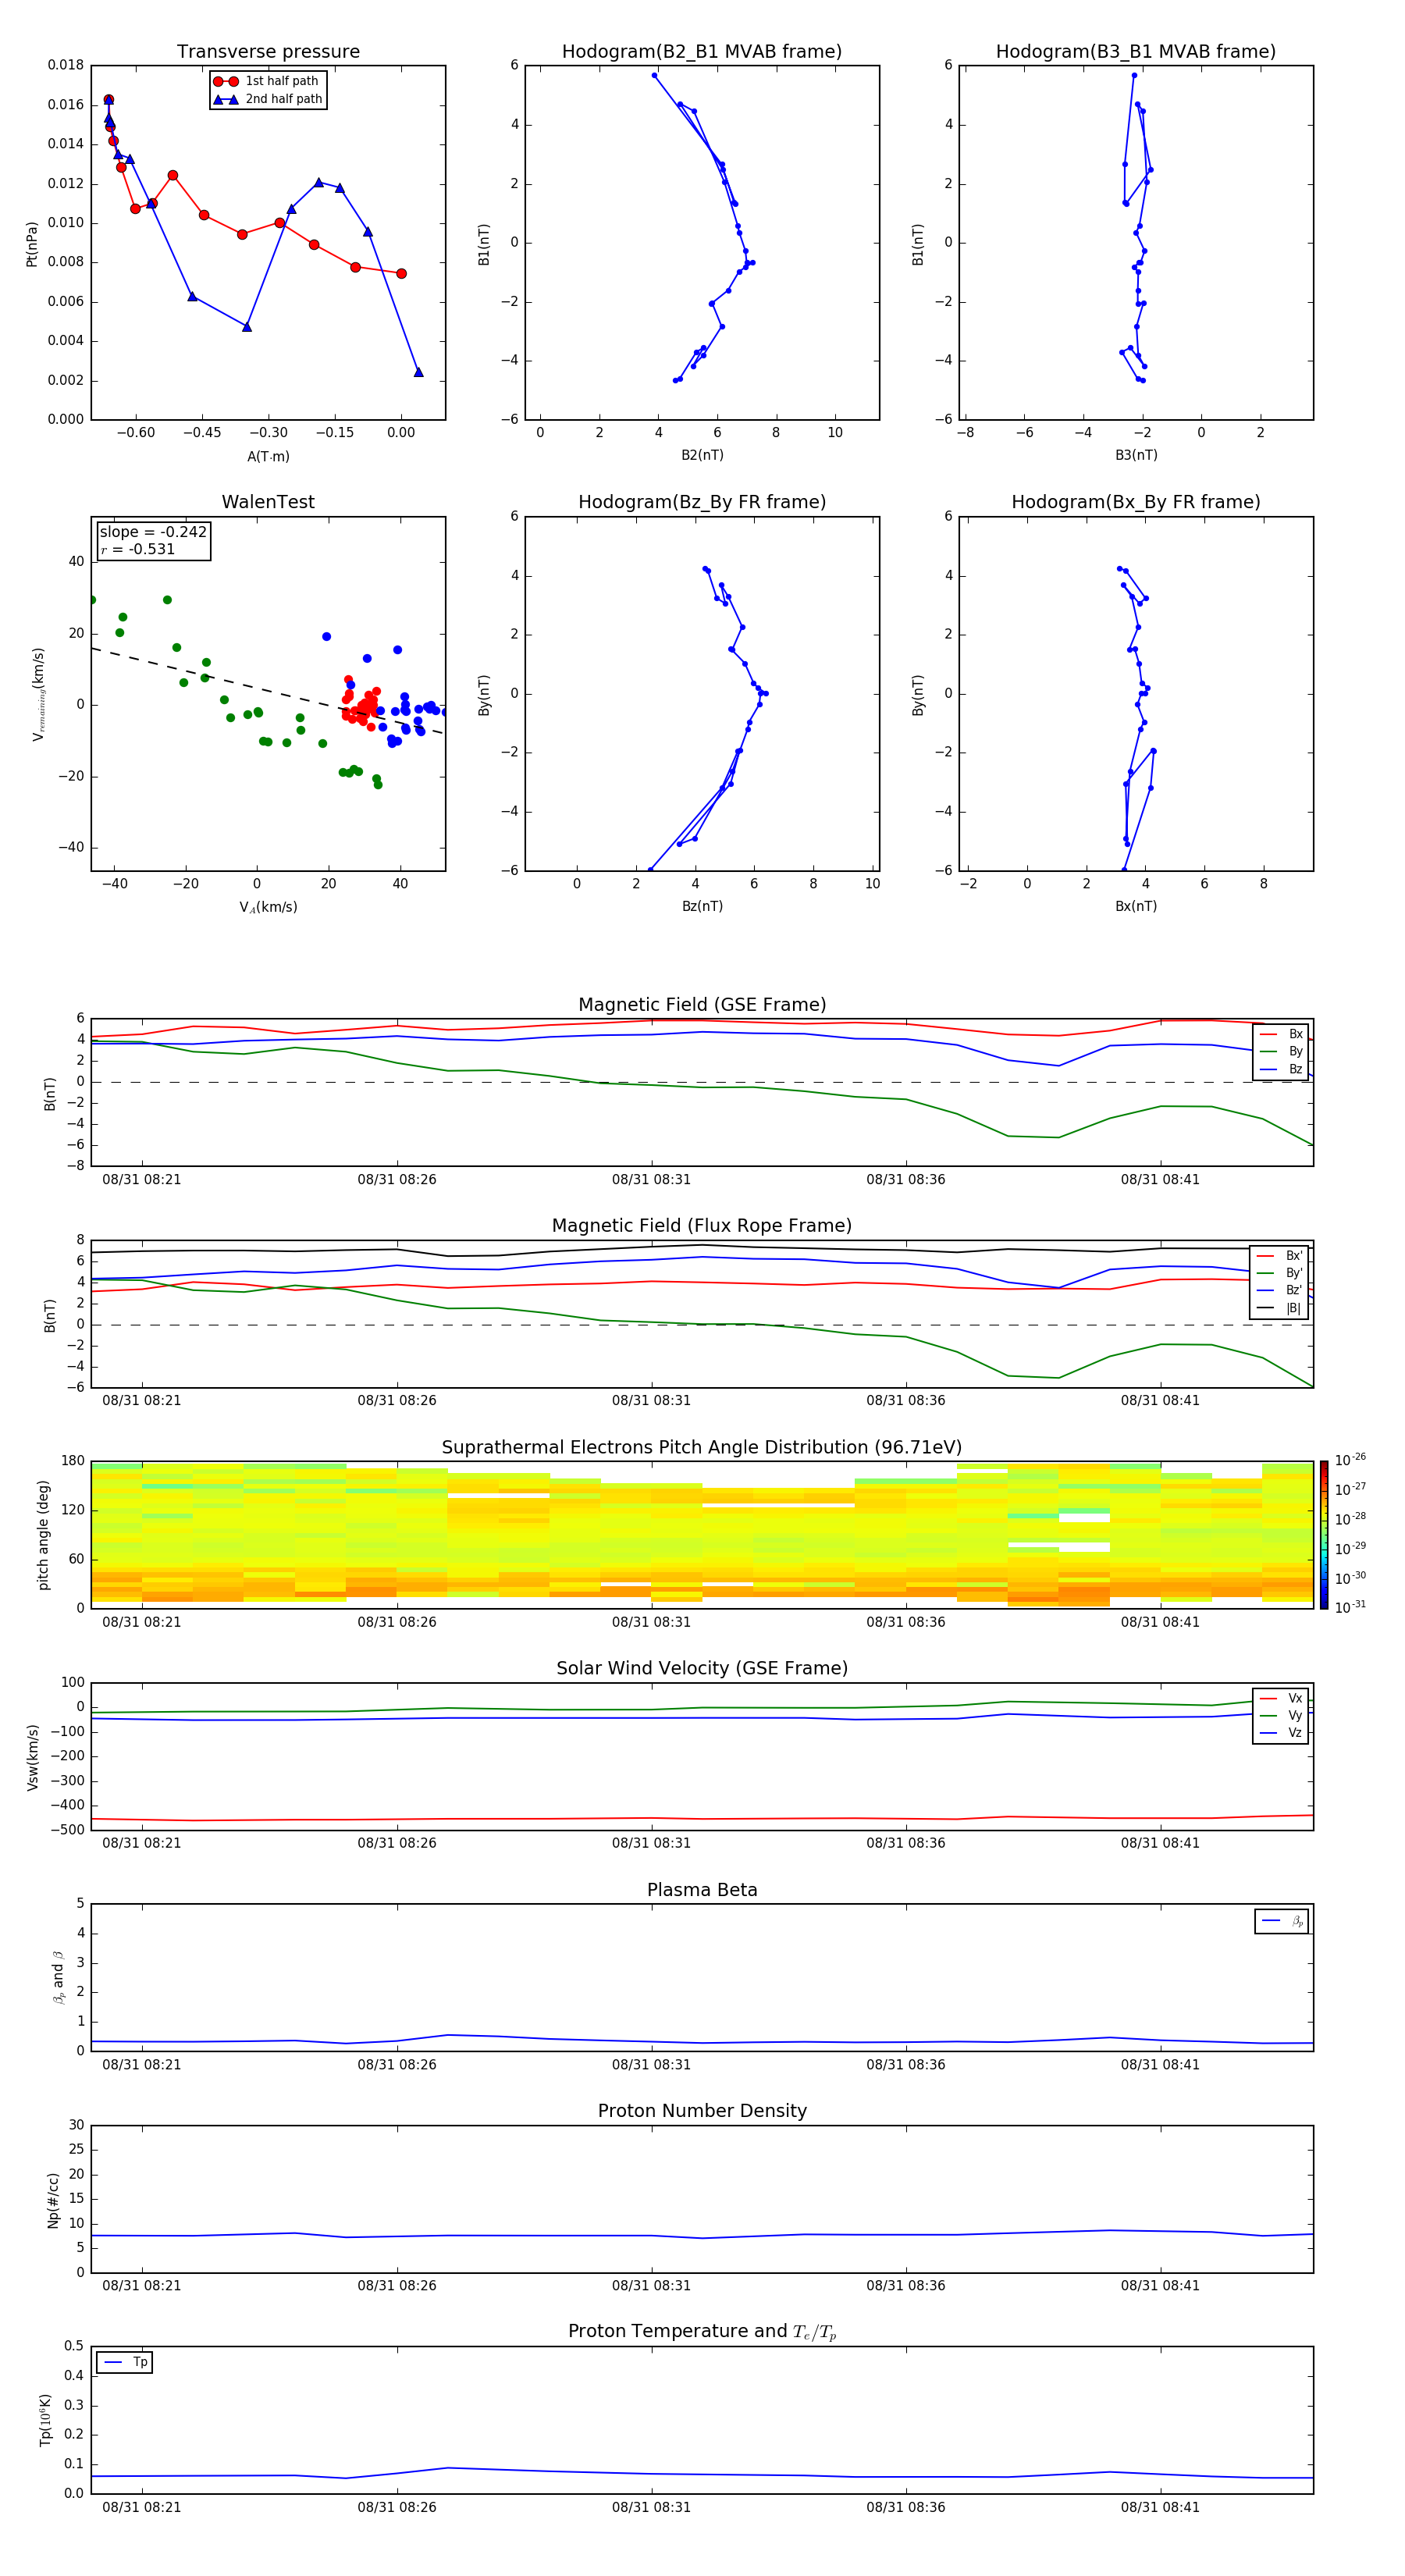Click the '2nd half path' legend entry

(268, 99)
